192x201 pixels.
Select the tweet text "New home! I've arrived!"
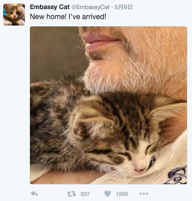coord(68,16)
